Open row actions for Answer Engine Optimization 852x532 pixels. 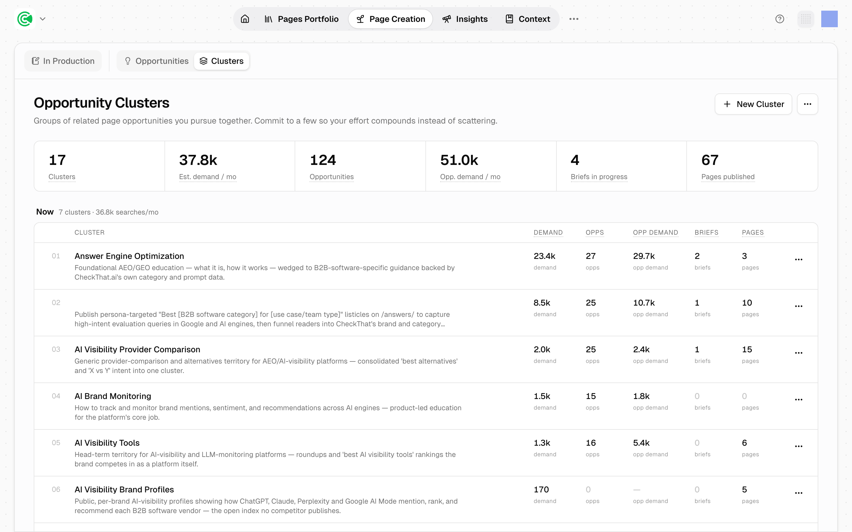(798, 260)
